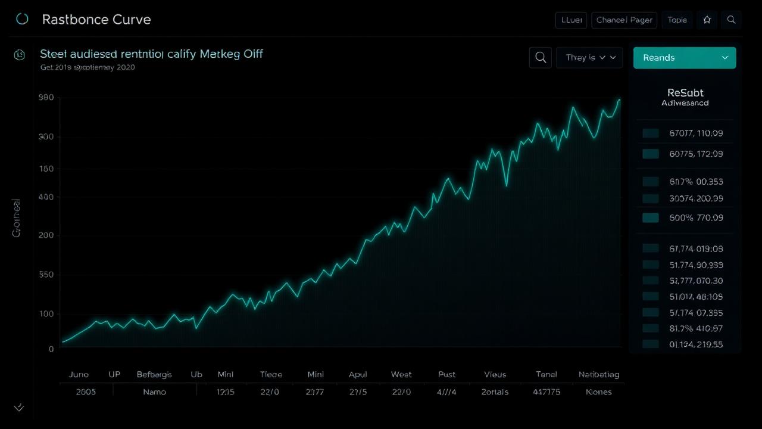Click the chart title "Steel audiesed rentntioj calify"
762x429 pixels.
tap(120, 54)
